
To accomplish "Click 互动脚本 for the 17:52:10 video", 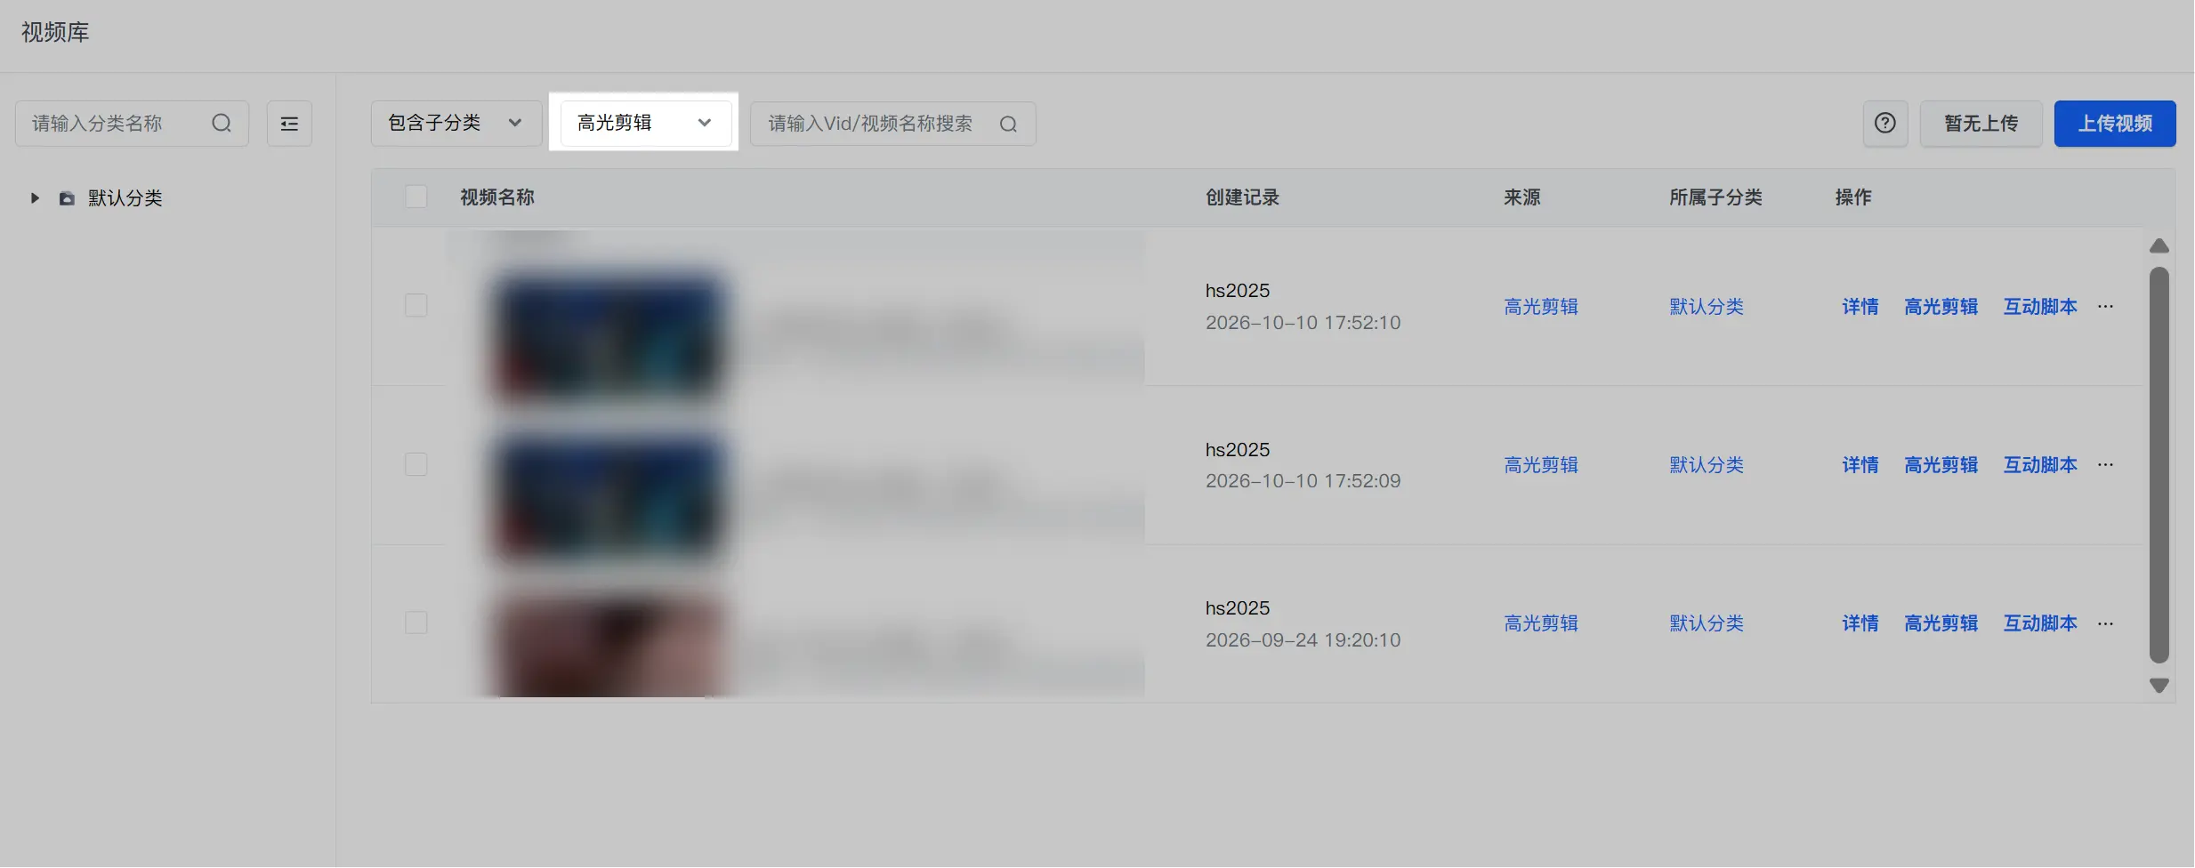I will 2040,307.
